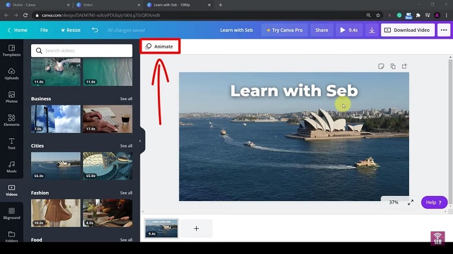
Task: Open the Help button
Action: 434,202
